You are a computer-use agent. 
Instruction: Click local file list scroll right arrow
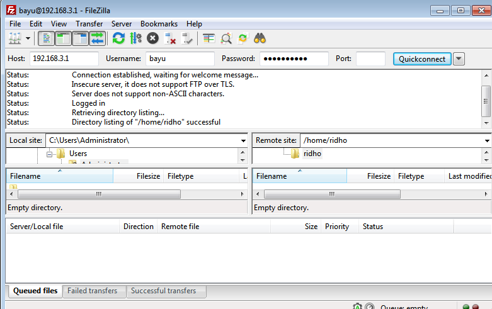(x=242, y=194)
